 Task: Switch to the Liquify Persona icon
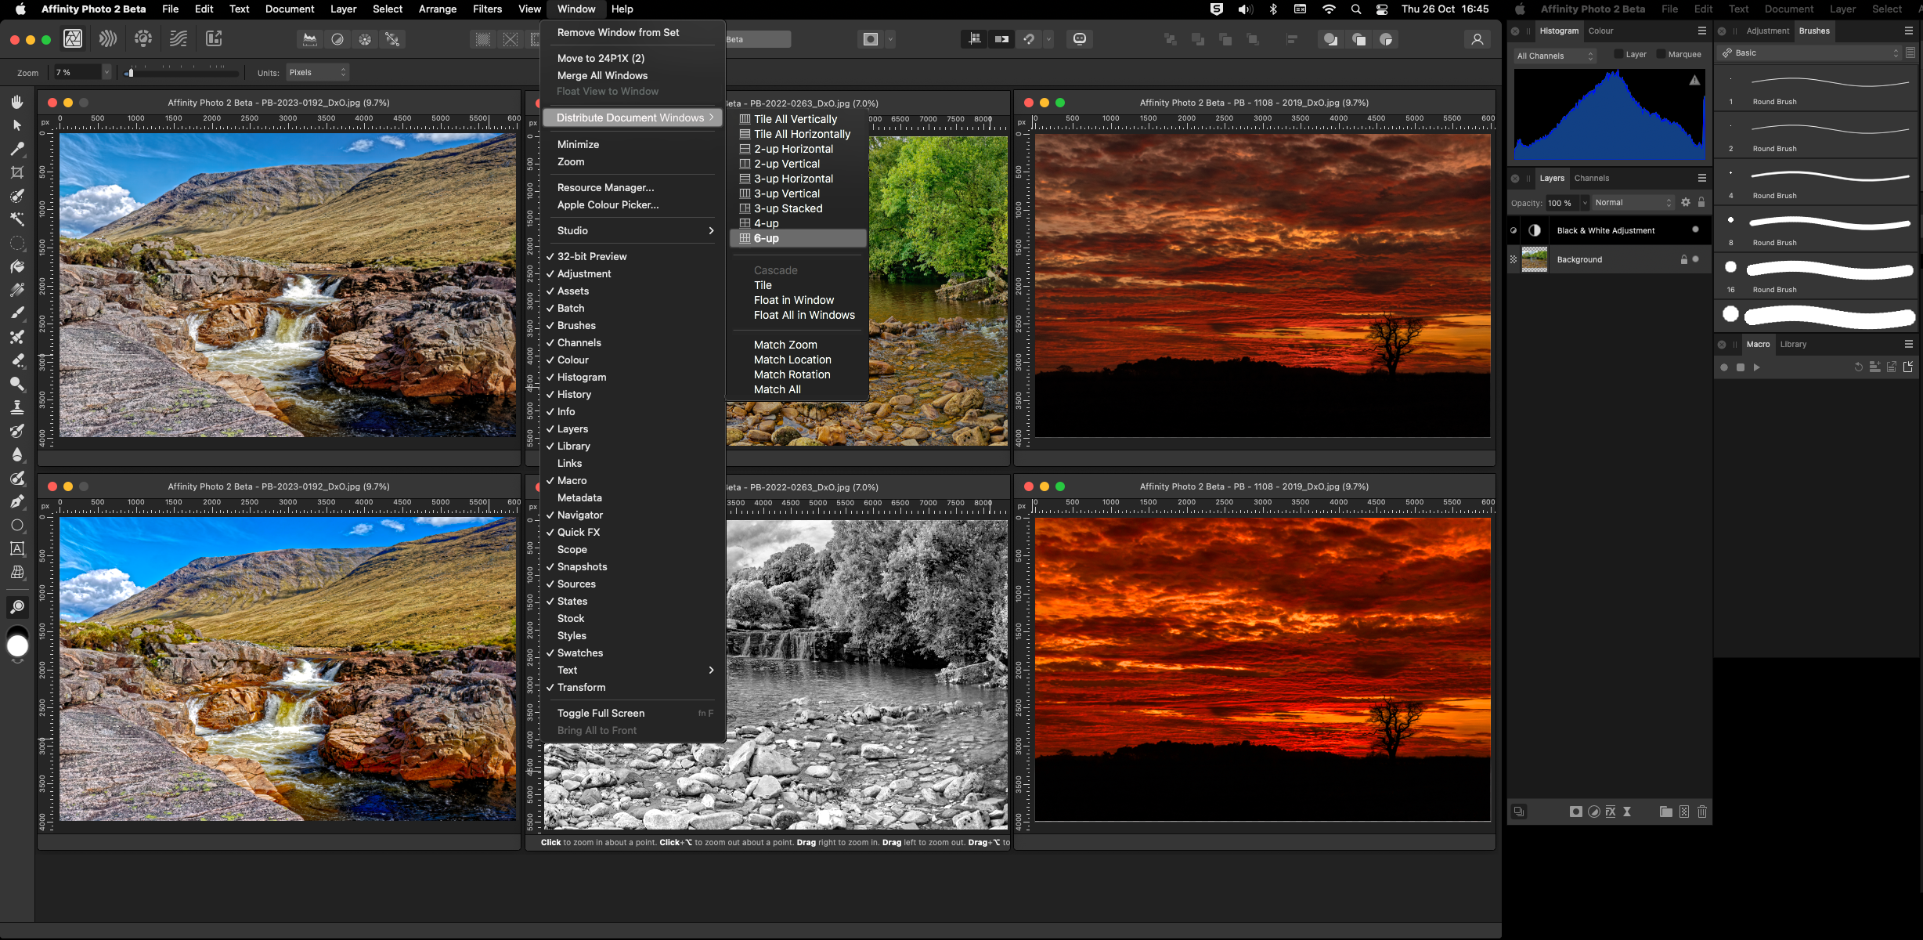[108, 38]
